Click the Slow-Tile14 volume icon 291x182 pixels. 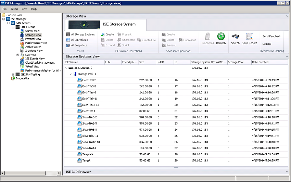coord(79,148)
